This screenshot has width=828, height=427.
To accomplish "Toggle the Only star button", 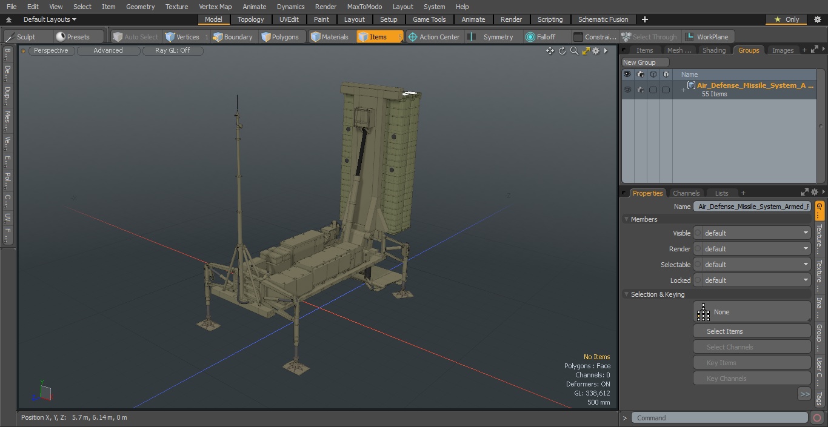I will click(786, 19).
